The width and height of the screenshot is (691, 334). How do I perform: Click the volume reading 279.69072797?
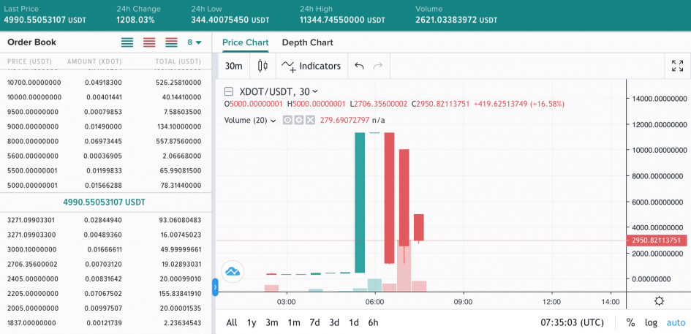tap(344, 121)
